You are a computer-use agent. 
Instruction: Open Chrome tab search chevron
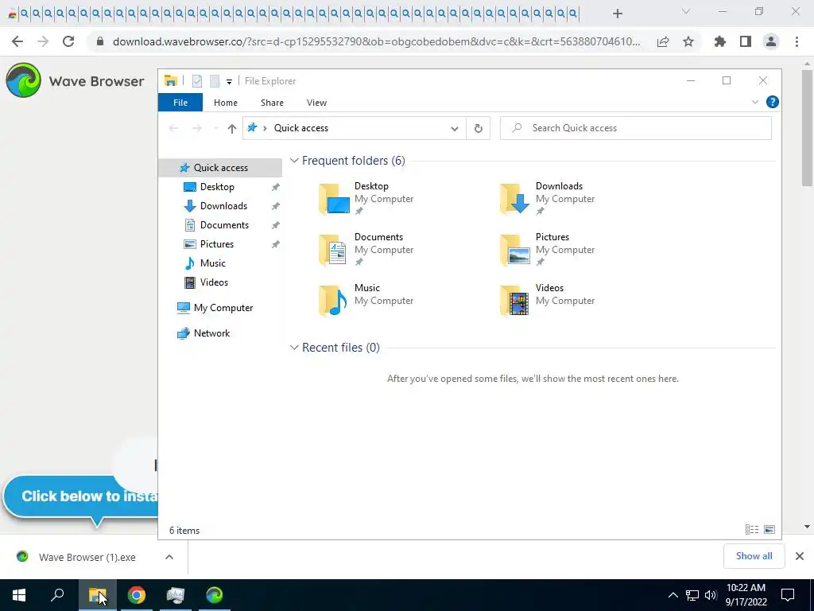click(686, 11)
